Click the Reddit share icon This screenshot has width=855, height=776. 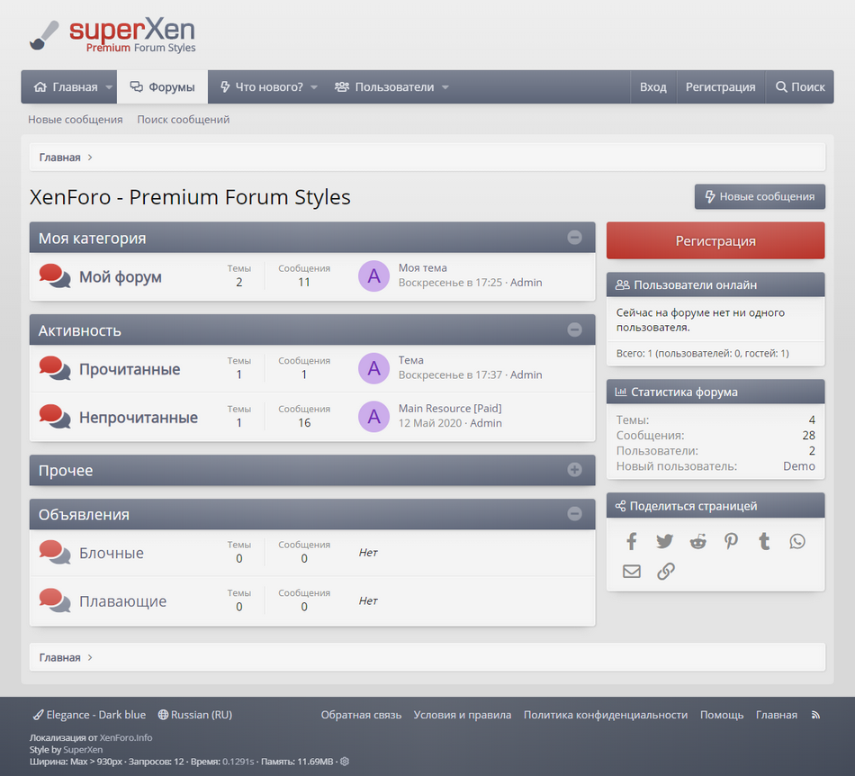click(698, 541)
